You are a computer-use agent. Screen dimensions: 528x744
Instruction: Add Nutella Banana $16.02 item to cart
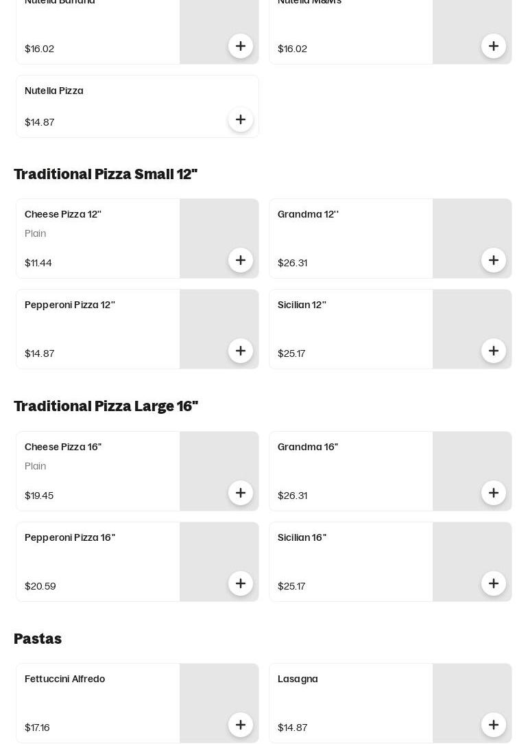pos(240,46)
